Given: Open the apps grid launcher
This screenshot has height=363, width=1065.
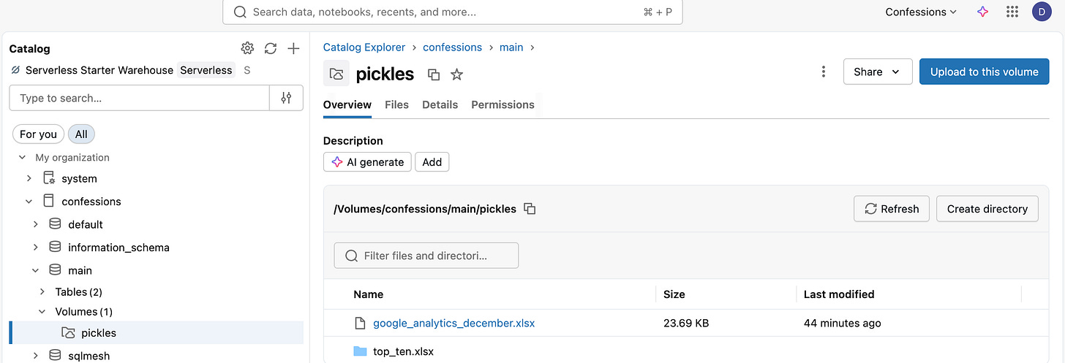Looking at the screenshot, I should point(1012,12).
